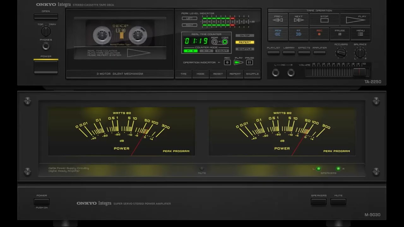
Task: Click the LEFT peak level channel label
Action: pyautogui.click(x=189, y=18)
